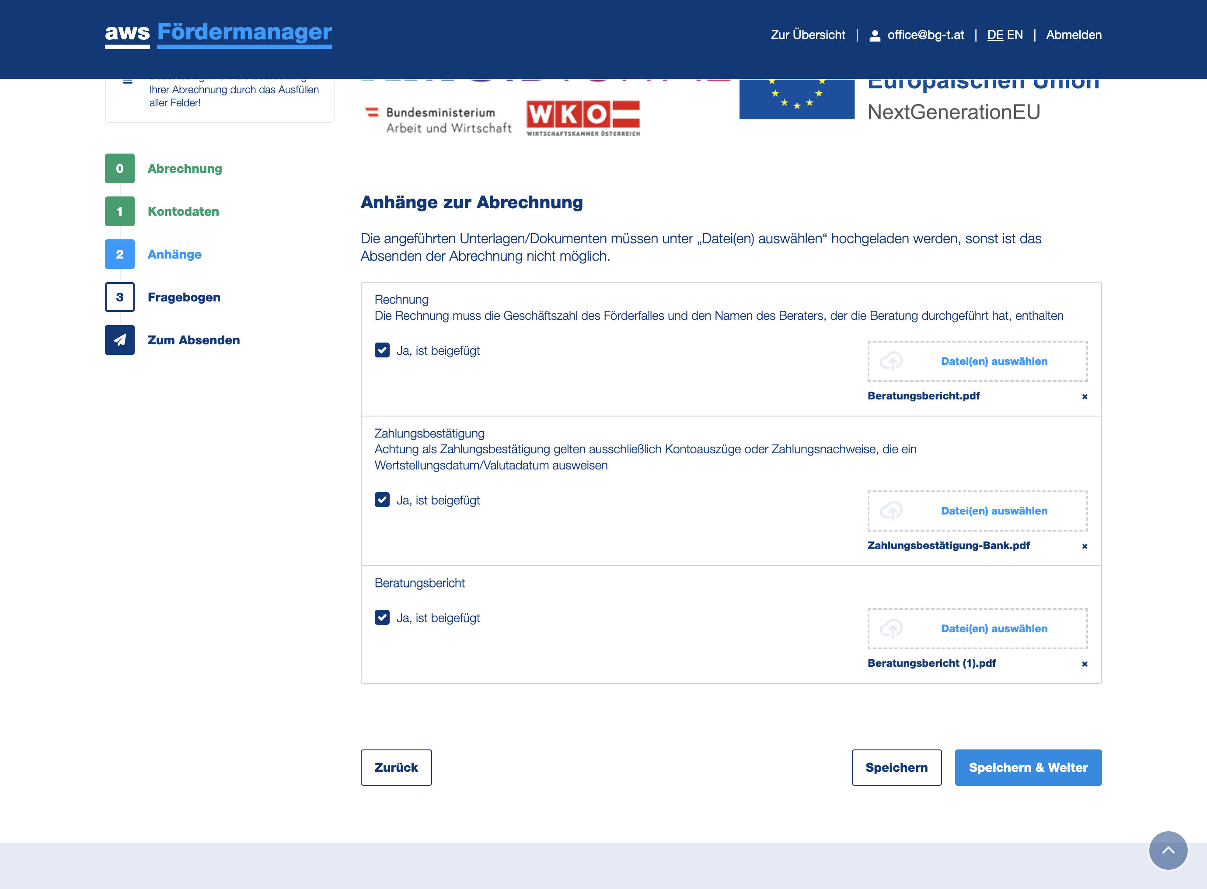Click the step 1 number badge

119,211
